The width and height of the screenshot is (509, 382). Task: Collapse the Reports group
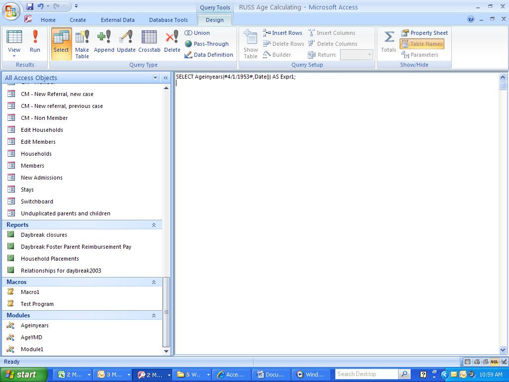point(154,225)
